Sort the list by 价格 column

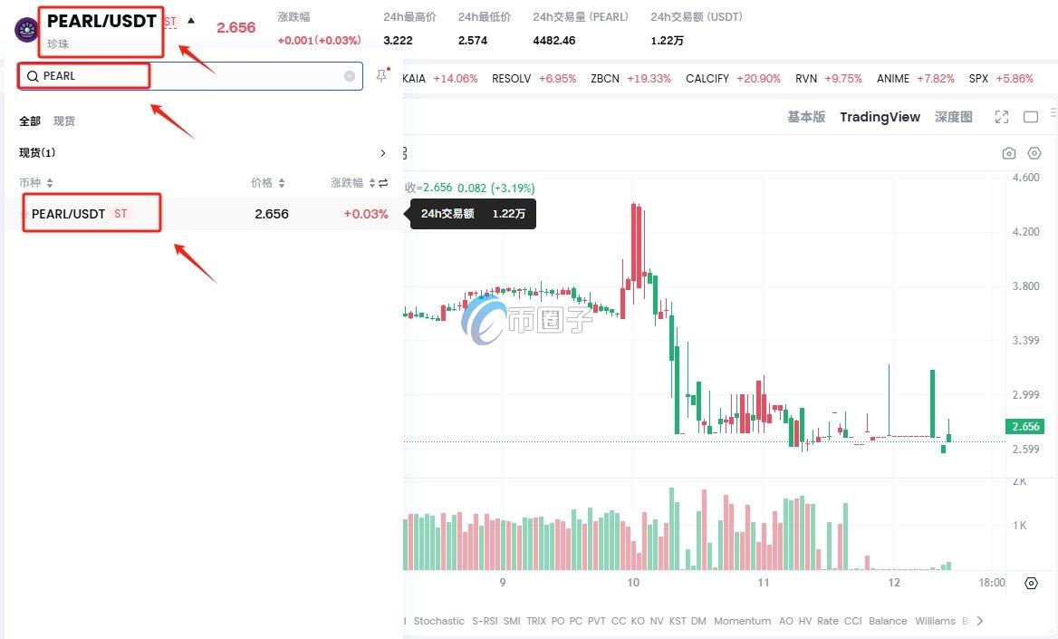267,183
